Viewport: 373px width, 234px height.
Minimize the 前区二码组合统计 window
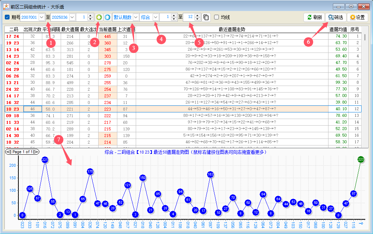[338, 7]
